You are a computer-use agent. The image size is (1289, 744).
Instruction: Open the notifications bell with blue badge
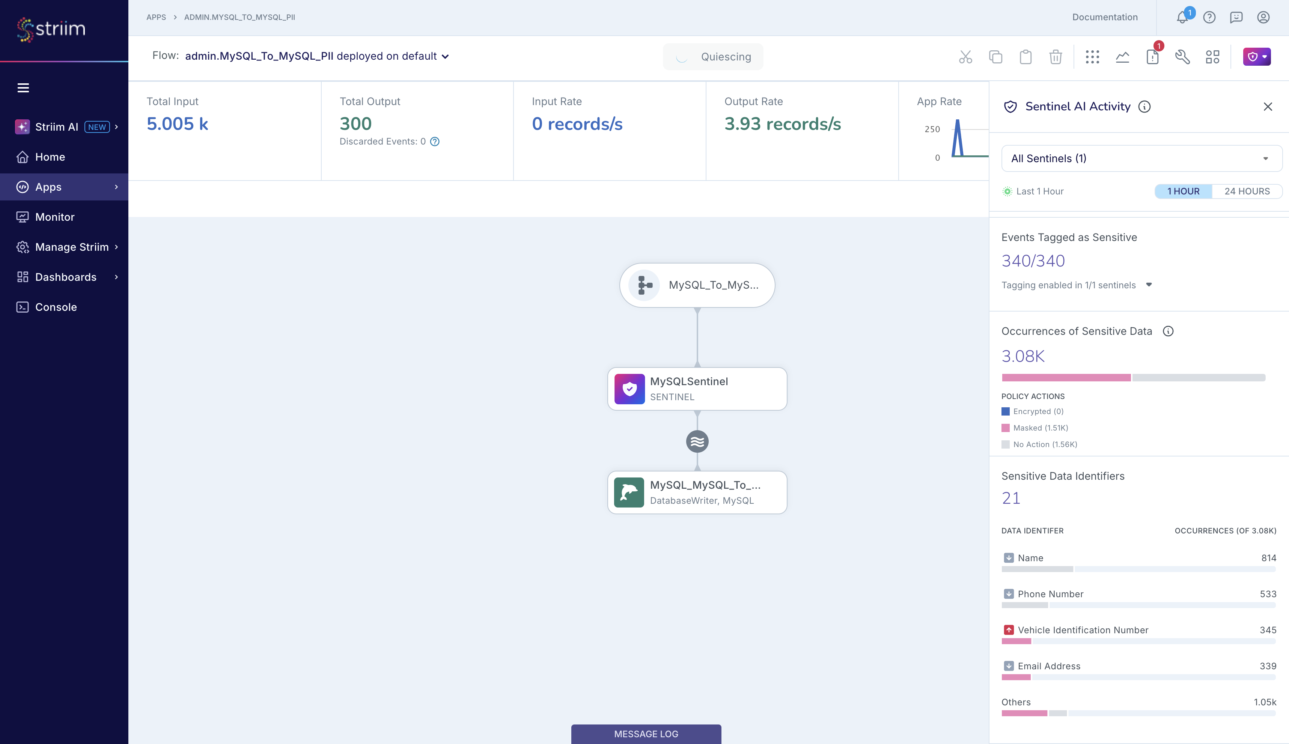point(1182,17)
